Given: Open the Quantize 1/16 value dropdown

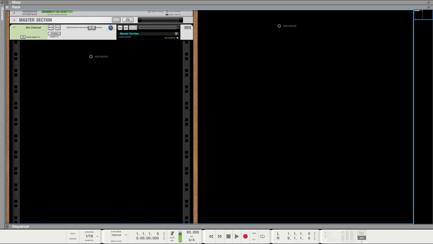Looking at the screenshot, I should point(91,236).
